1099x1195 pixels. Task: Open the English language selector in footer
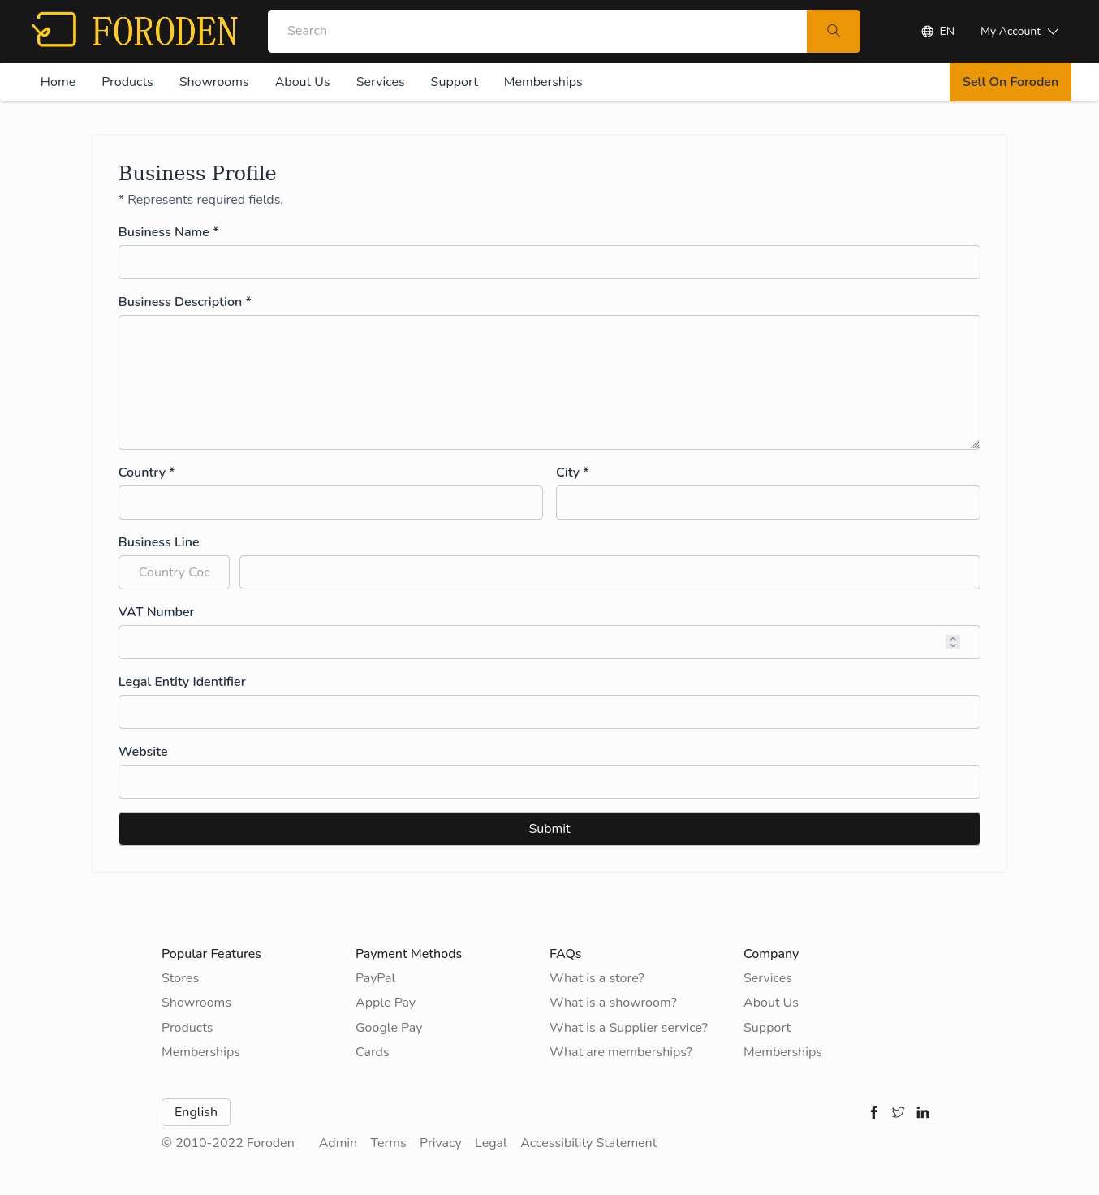pyautogui.click(x=196, y=1112)
